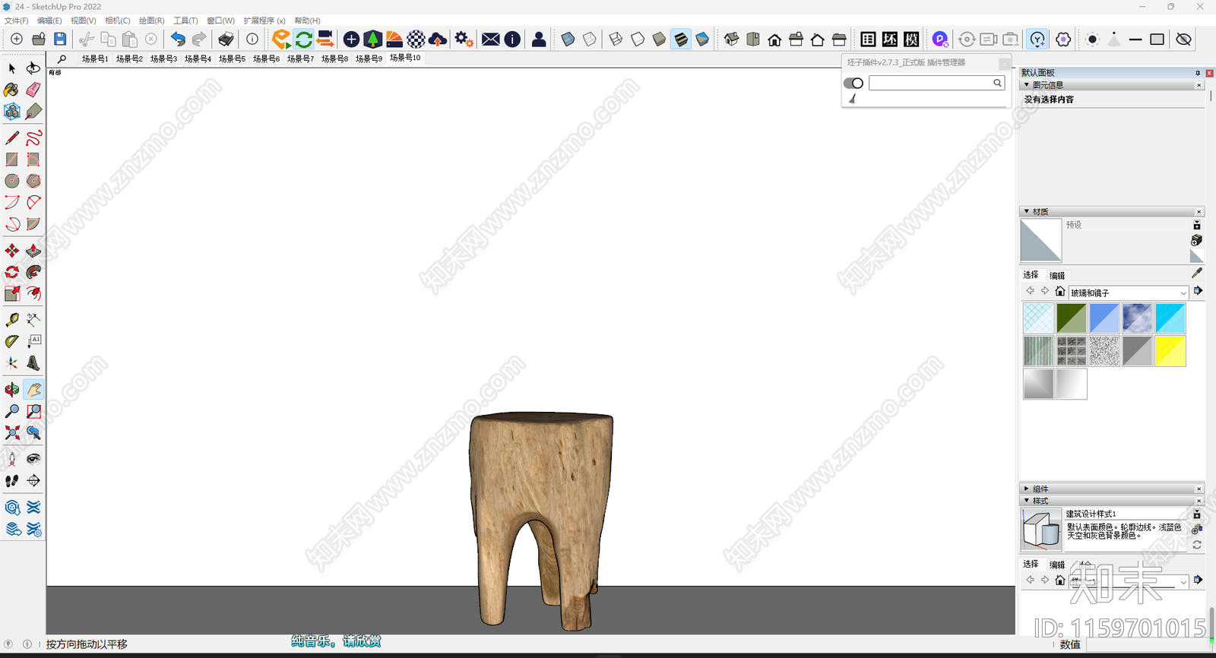The image size is (1216, 658).
Task: Activate the Move tool
Action: (x=12, y=251)
